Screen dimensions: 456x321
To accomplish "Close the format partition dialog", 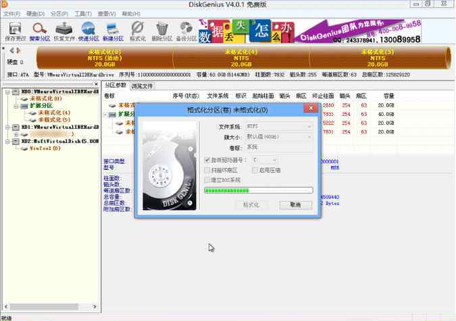I will [311, 108].
